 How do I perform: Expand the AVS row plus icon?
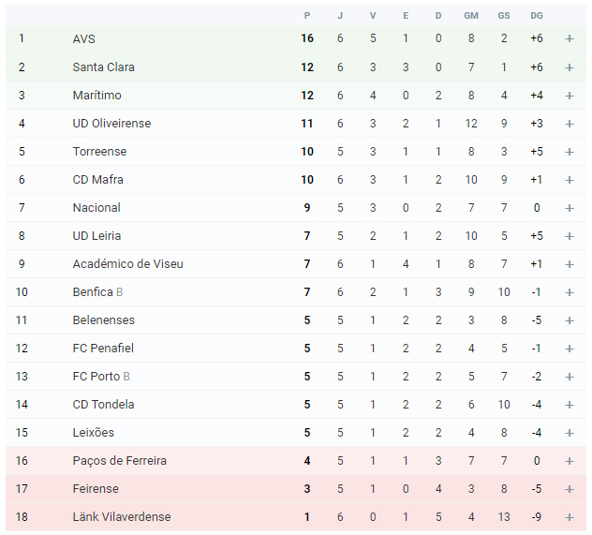(x=570, y=38)
